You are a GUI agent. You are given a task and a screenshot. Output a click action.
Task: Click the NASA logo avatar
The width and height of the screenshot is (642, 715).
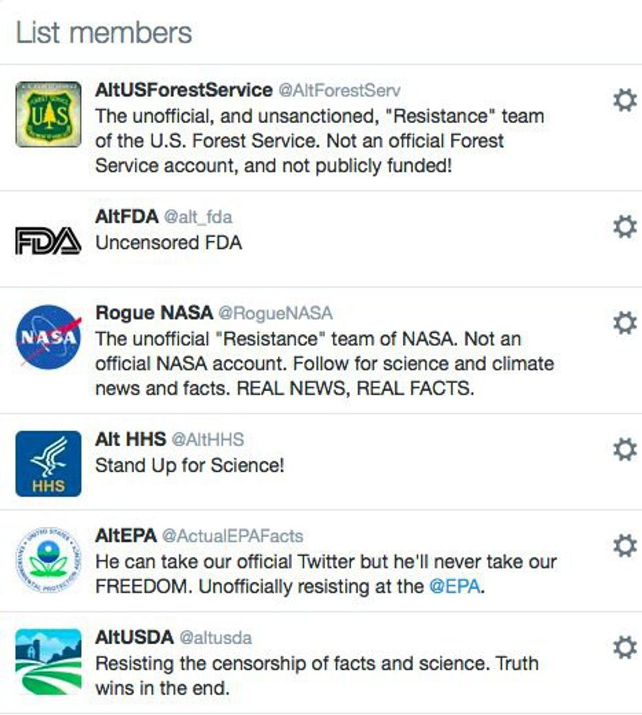48,337
